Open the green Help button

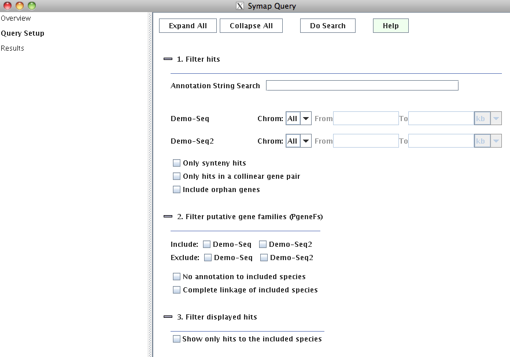(391, 25)
